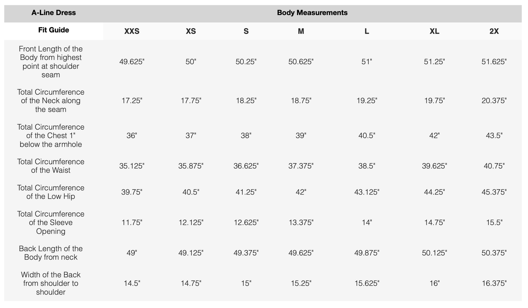Select the 40.5" chest value for size L
This screenshot has width=528, height=308.
click(366, 136)
